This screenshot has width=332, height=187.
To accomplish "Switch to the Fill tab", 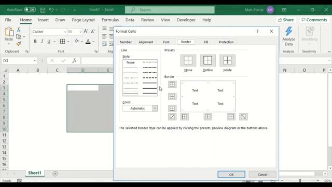I will coord(206,42).
